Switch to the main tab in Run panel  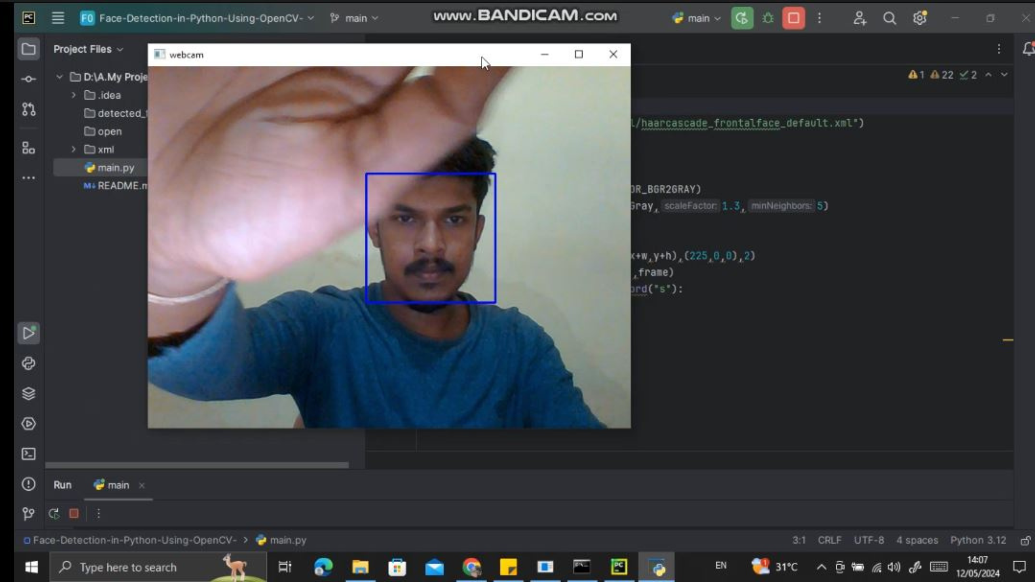pos(116,485)
